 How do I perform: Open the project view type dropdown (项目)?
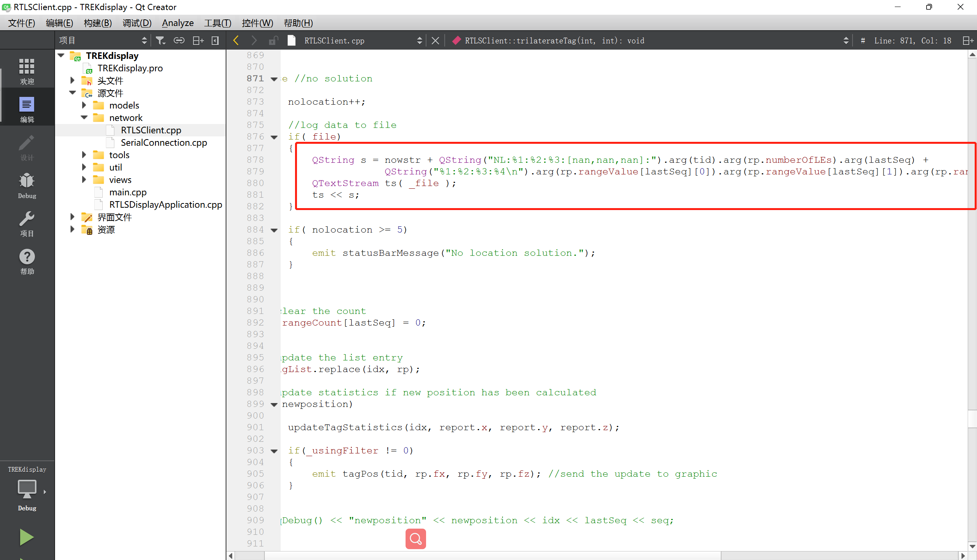tap(103, 40)
